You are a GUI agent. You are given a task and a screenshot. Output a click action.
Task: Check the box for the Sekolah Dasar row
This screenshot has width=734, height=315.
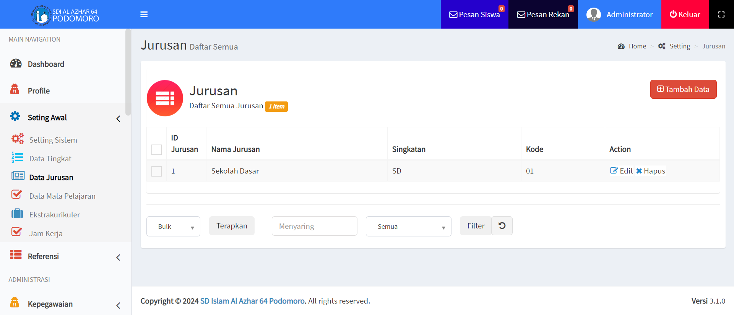coord(156,171)
